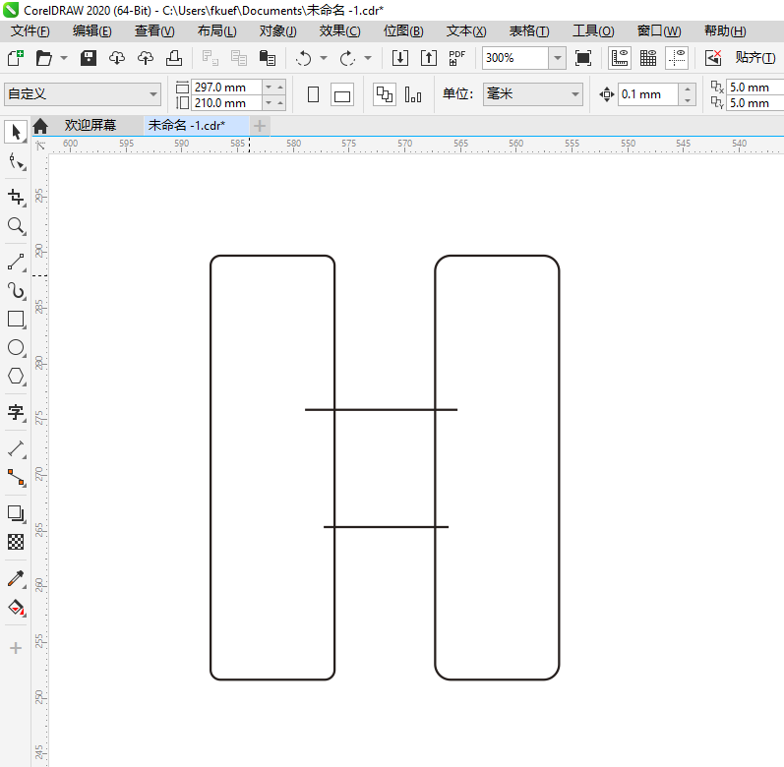Select the Artistic Media tool
Image resolution: width=784 pixels, height=767 pixels.
click(16, 290)
